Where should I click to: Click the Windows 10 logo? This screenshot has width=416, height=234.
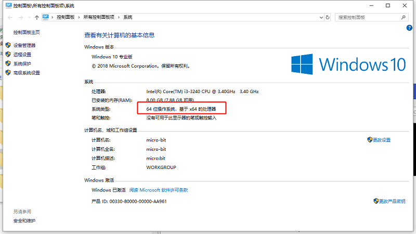pos(348,64)
